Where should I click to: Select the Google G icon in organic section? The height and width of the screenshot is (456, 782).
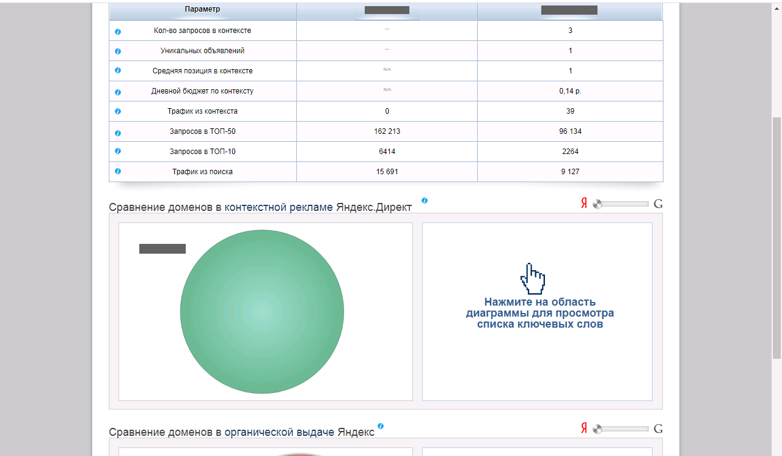click(x=658, y=429)
